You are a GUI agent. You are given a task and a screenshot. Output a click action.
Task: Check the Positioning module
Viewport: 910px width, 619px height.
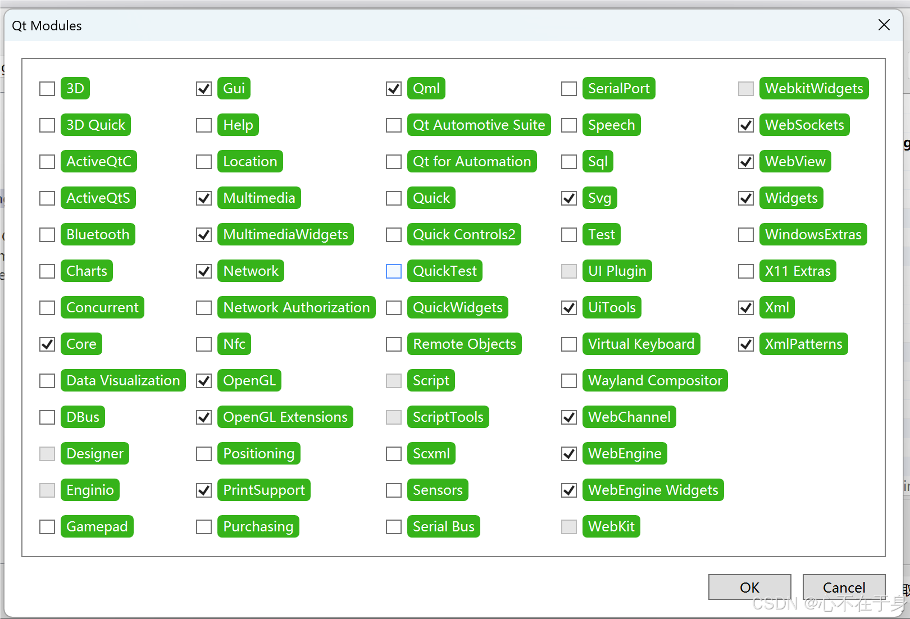[204, 454]
